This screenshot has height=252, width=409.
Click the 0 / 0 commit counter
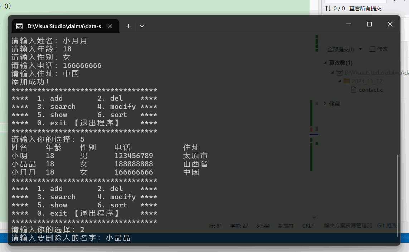coord(339,9)
